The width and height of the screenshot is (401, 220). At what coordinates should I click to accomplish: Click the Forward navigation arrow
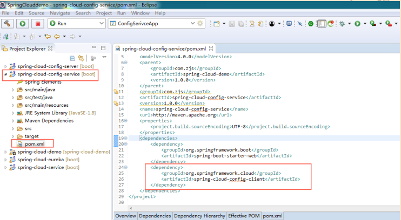[72, 37]
